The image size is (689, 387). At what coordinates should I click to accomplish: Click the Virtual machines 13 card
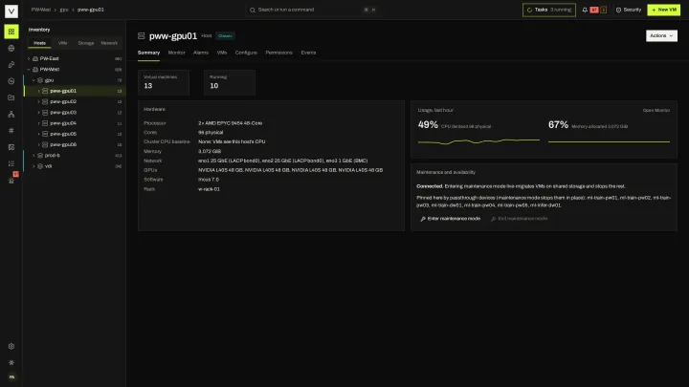coord(164,82)
